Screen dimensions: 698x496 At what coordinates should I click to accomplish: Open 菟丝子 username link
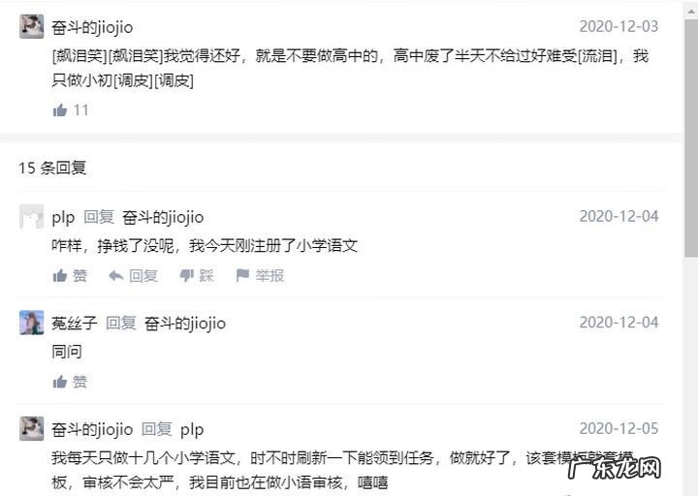[75, 323]
